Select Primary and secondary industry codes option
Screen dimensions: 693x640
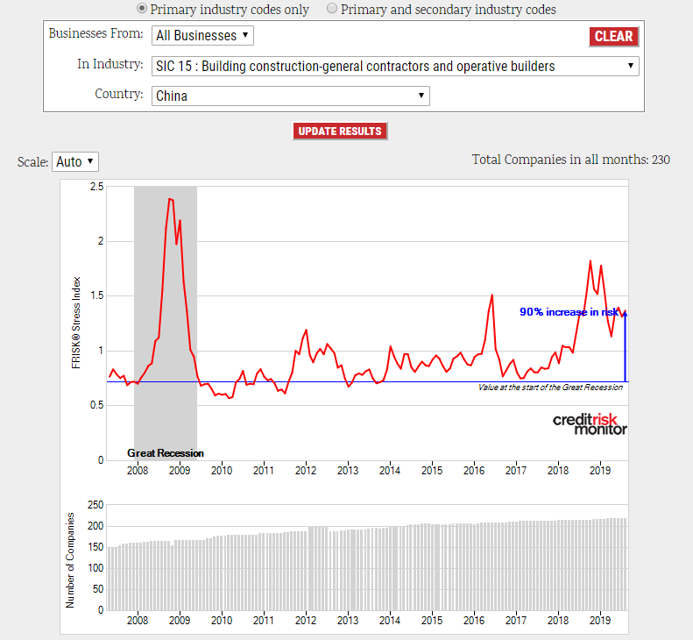click(331, 9)
